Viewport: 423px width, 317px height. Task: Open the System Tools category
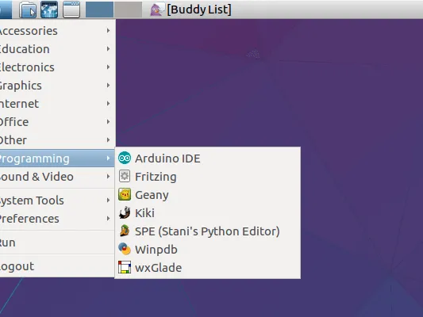pyautogui.click(x=57, y=201)
